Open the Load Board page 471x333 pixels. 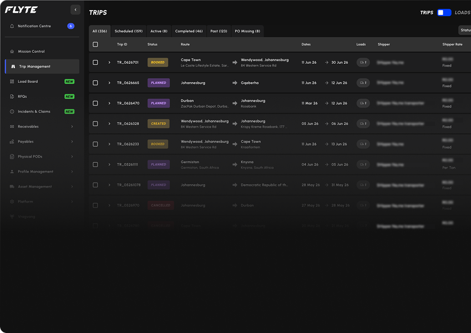42,82
